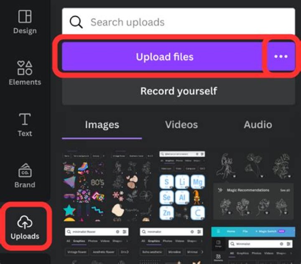
Task: Select the retro 80's stickers thumbnail
Action: pyautogui.click(x=85, y=186)
